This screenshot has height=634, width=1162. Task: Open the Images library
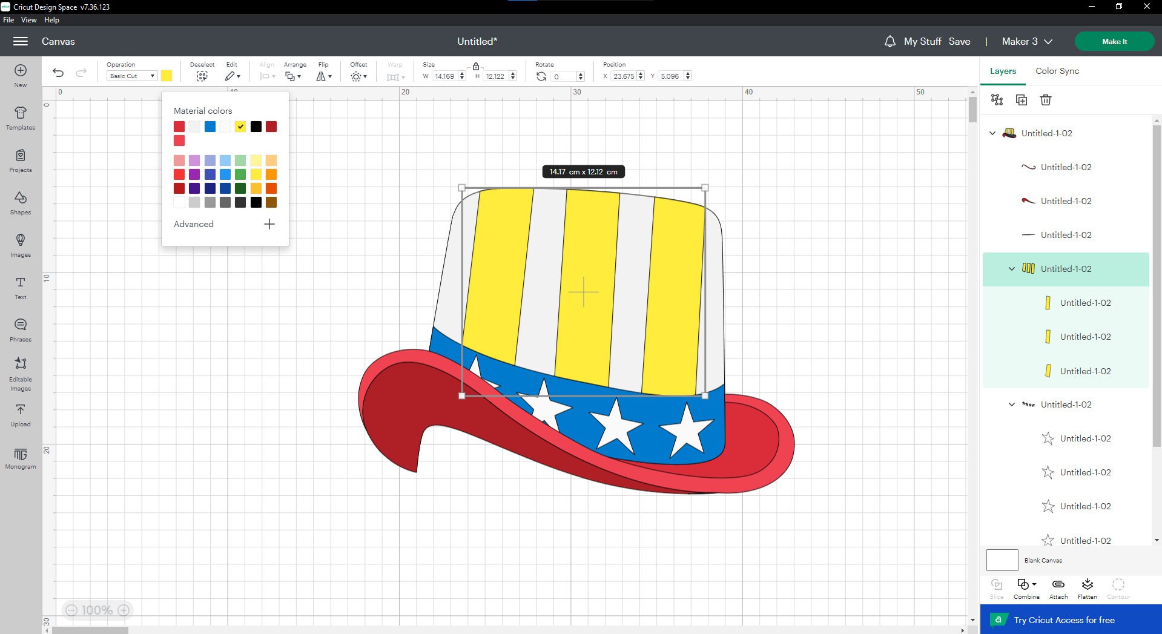21,245
